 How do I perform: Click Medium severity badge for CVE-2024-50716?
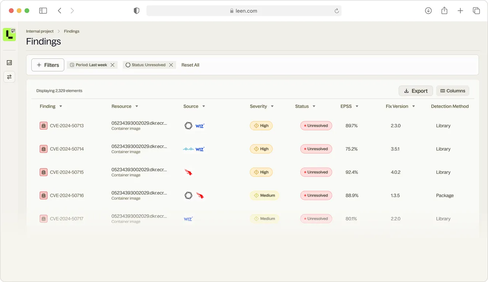pyautogui.click(x=265, y=195)
